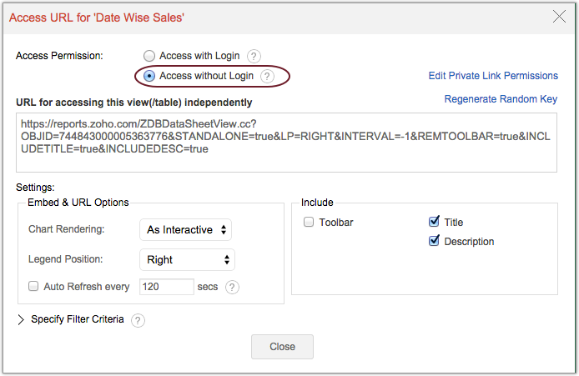Open the Chart Rendering dropdown
Screen dimensions: 579x376
click(185, 229)
